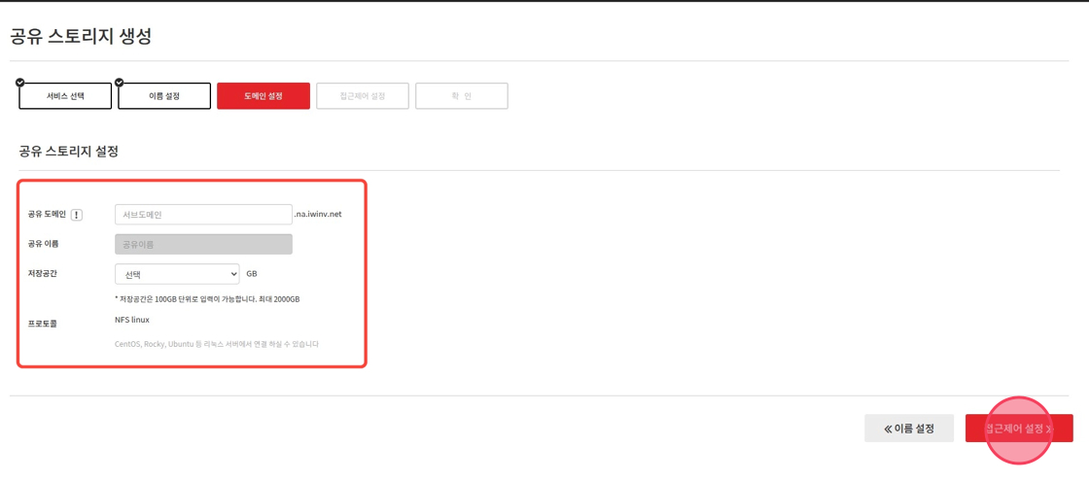The width and height of the screenshot is (1089, 481).
Task: Click the 확인 step tab
Action: click(x=462, y=96)
